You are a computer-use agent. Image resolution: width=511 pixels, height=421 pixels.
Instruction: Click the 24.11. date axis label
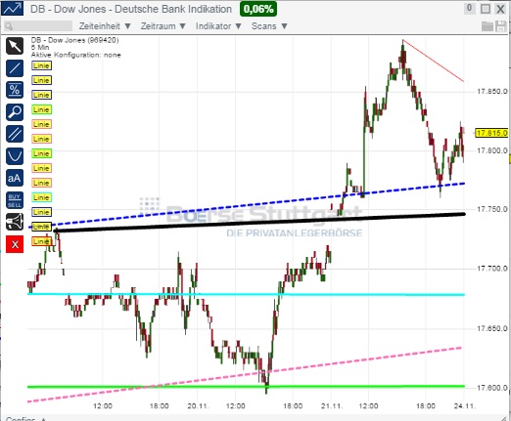pos(464,406)
